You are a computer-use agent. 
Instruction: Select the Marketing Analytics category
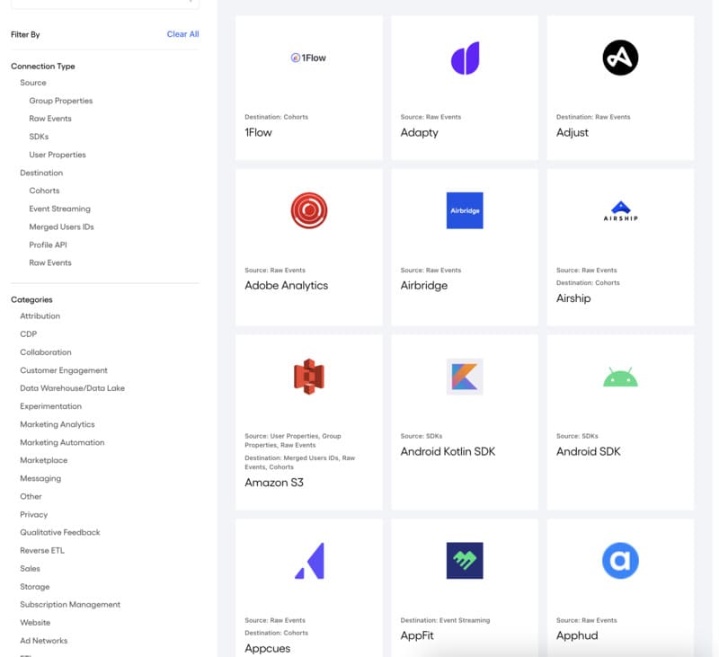[x=57, y=424]
